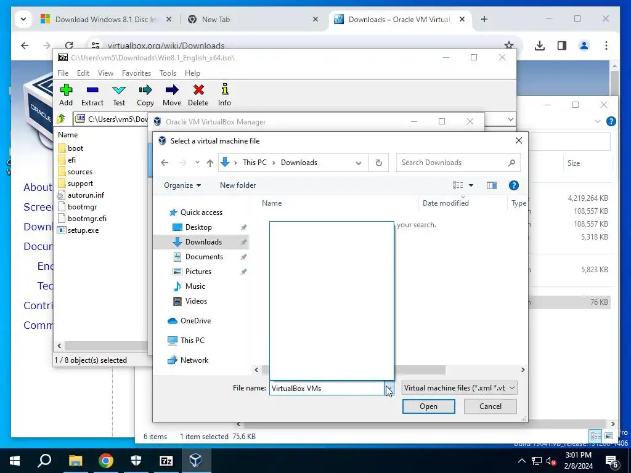Open taskbar search

pos(44,461)
